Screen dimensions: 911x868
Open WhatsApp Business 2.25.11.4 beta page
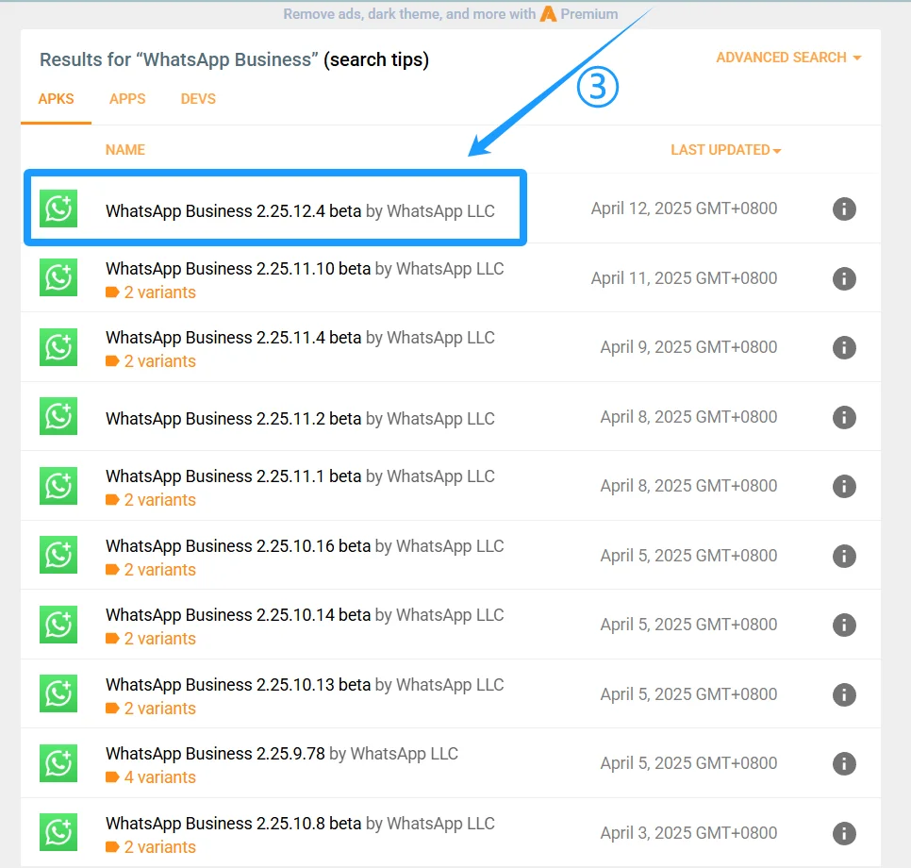(234, 337)
